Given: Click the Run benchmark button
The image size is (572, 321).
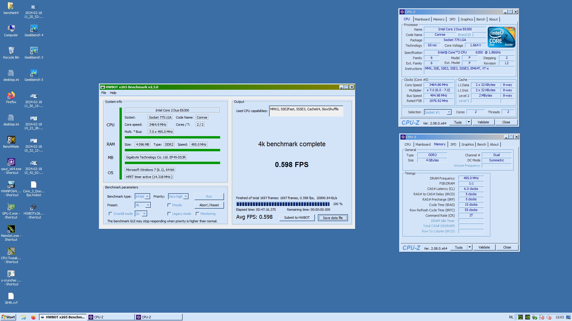Looking at the screenshot, I should point(209,196).
